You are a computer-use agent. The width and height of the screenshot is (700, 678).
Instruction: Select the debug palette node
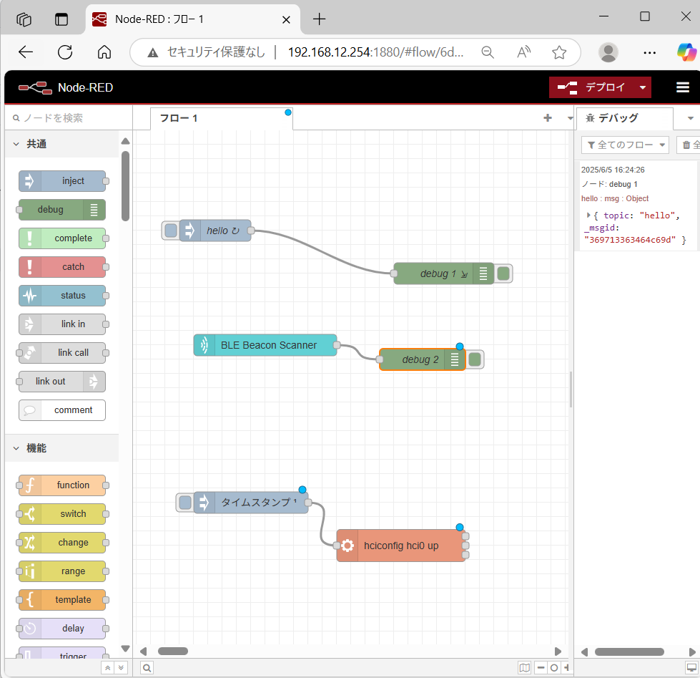(62, 210)
